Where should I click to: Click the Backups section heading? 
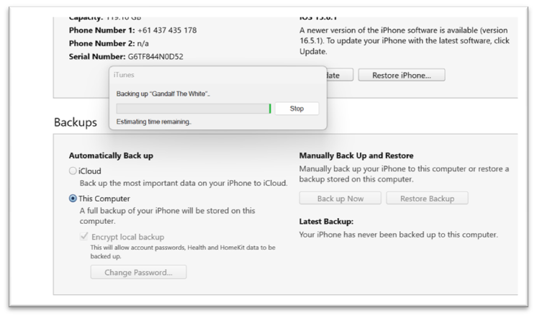(76, 122)
